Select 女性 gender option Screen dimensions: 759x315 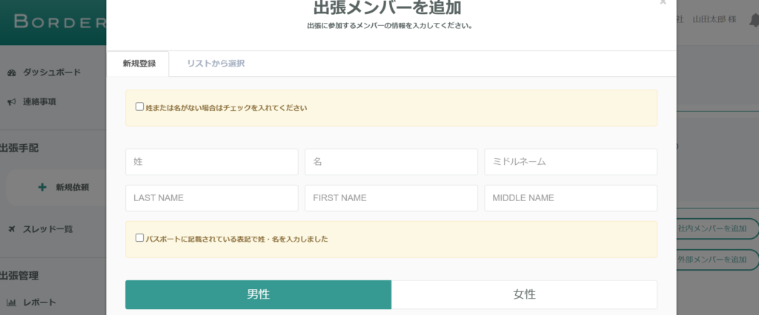point(524,295)
